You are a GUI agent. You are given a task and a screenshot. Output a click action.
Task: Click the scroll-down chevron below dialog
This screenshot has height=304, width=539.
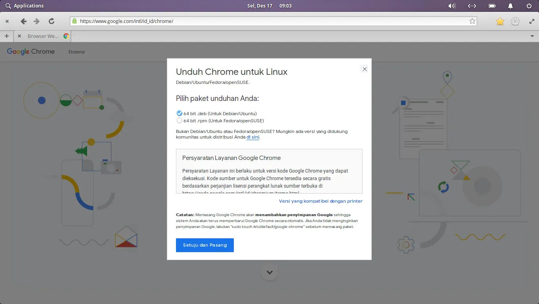point(269,272)
